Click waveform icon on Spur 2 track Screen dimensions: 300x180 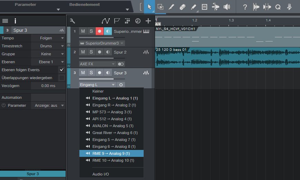click(146, 52)
